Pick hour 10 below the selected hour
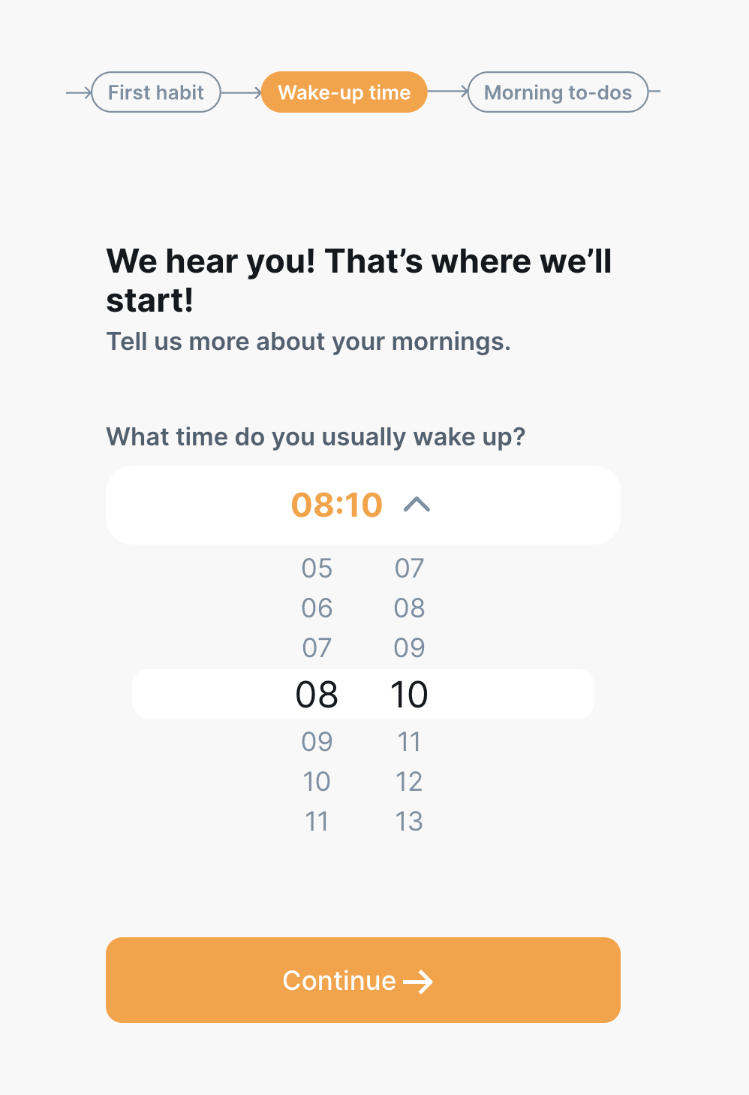 pyautogui.click(x=317, y=782)
